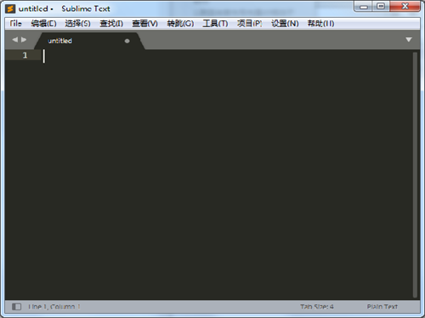Click the Line 1, Column 1 status text

pyautogui.click(x=54, y=306)
